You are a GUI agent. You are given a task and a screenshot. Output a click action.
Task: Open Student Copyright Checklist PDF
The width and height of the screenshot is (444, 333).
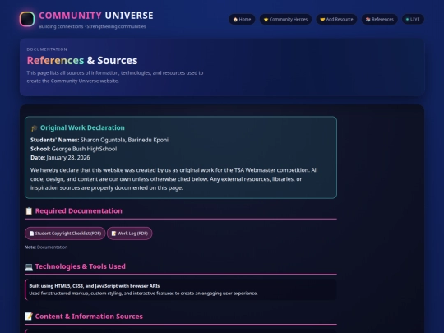tap(65, 234)
